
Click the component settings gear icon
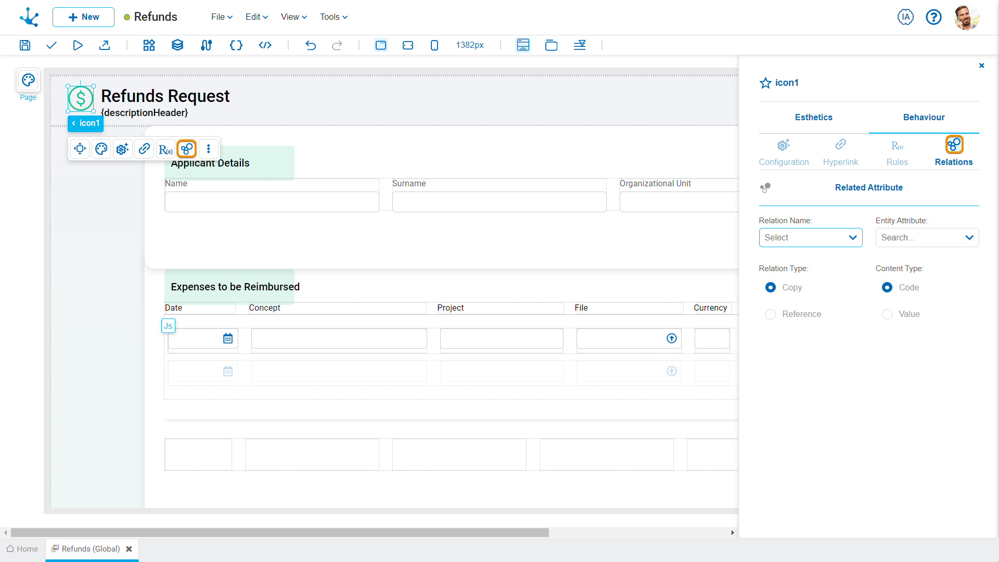[122, 149]
